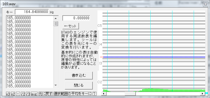
Task: Click the frequency list vertical scrollbar thumb
Action: (56, 24)
